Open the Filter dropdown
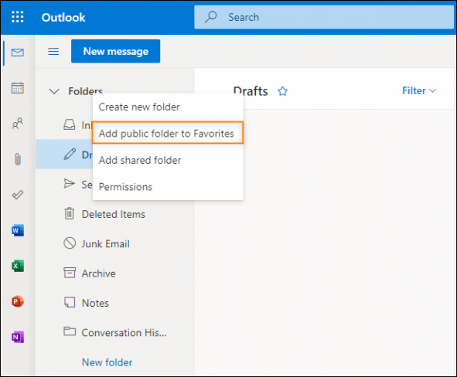 click(x=419, y=91)
